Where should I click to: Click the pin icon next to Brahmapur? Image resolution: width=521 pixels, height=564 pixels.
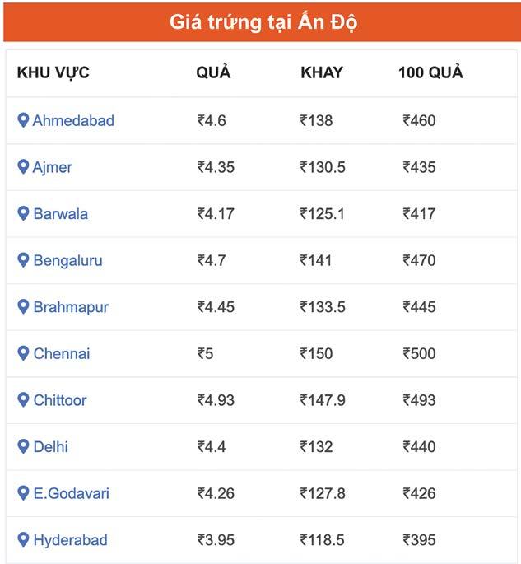click(23, 307)
